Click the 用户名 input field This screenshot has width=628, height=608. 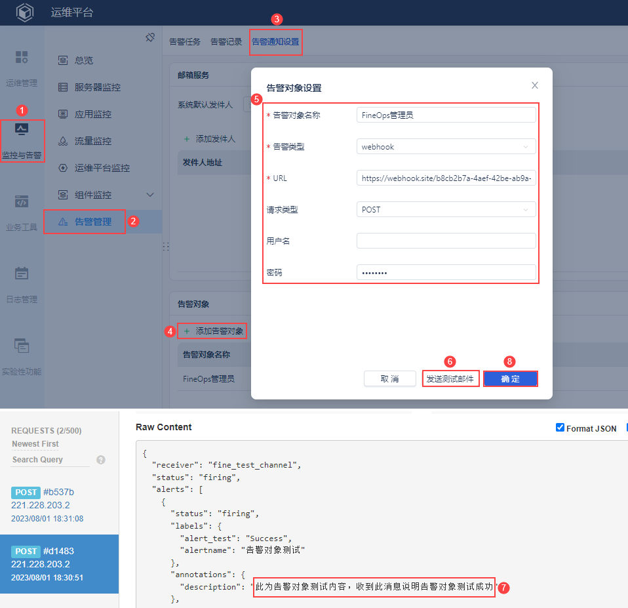446,241
